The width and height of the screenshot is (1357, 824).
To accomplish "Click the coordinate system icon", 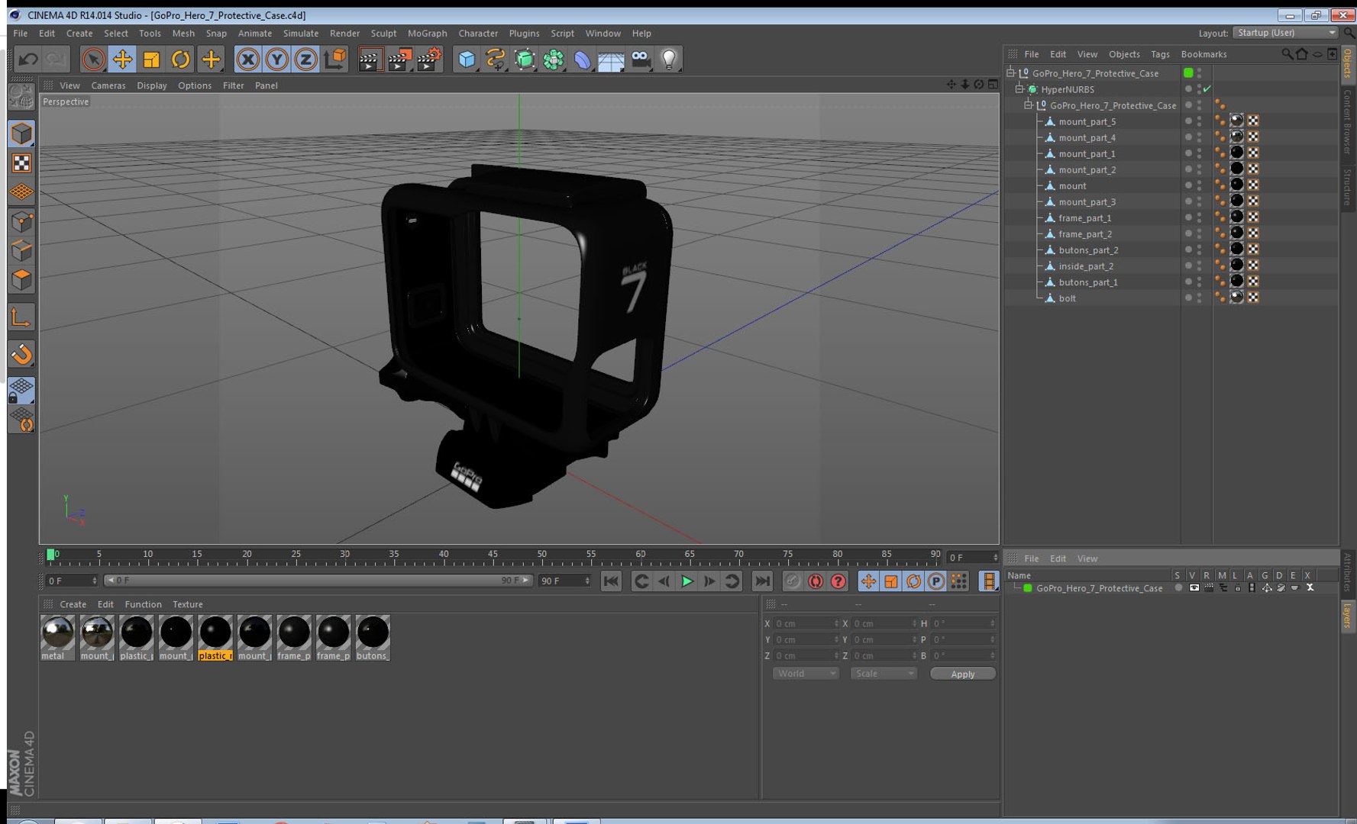I will pos(334,59).
